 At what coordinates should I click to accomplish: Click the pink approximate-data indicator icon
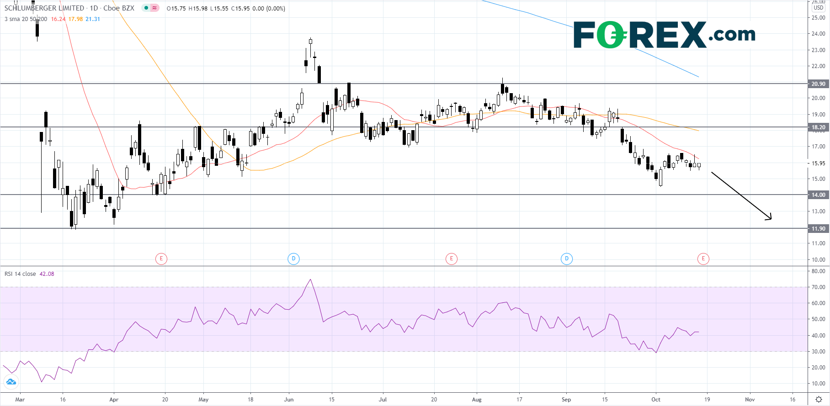(x=155, y=8)
